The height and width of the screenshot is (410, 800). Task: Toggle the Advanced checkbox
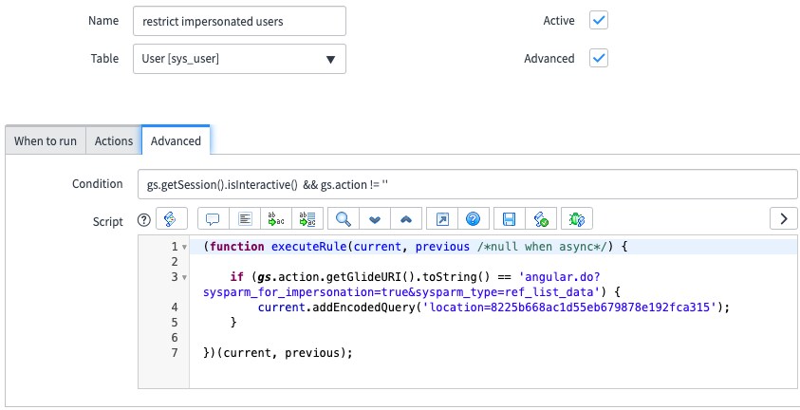599,58
